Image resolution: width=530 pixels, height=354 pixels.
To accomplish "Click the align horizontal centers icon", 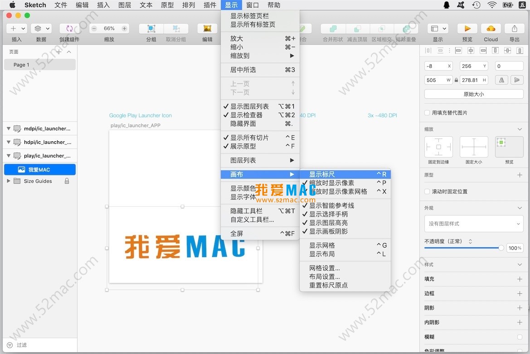I will click(471, 51).
